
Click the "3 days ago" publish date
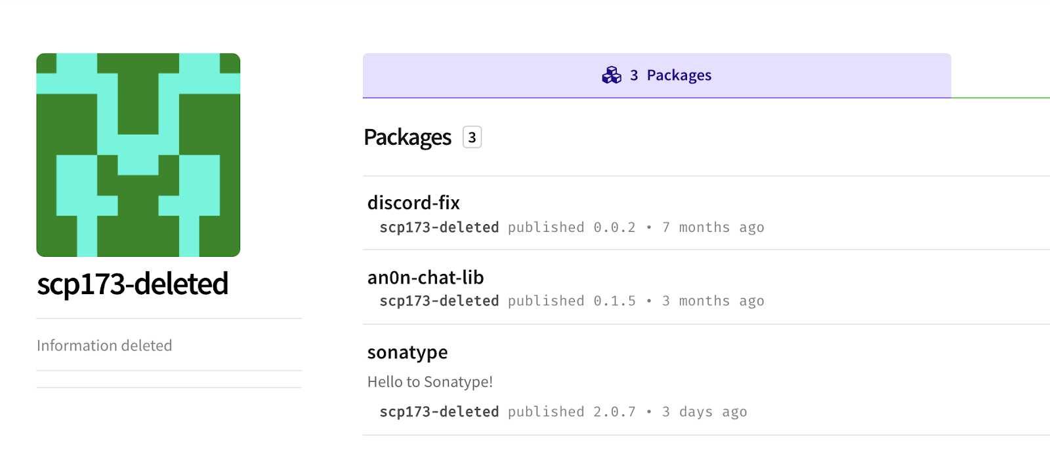pos(704,411)
